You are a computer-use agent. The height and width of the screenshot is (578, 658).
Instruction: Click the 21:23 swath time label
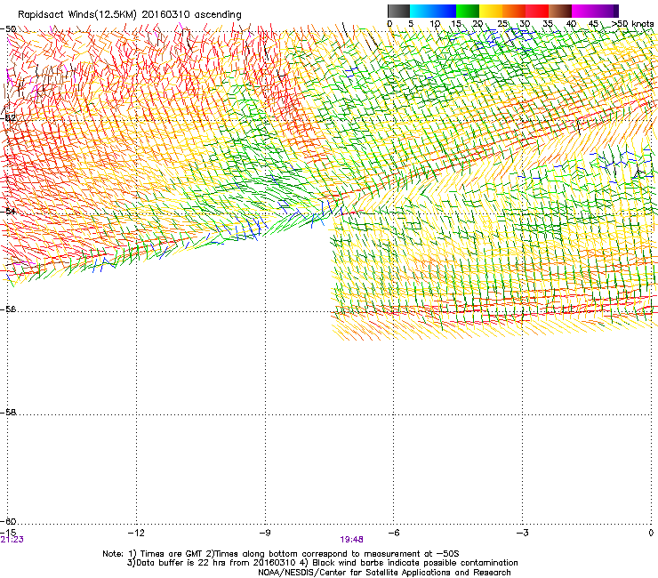12,540
